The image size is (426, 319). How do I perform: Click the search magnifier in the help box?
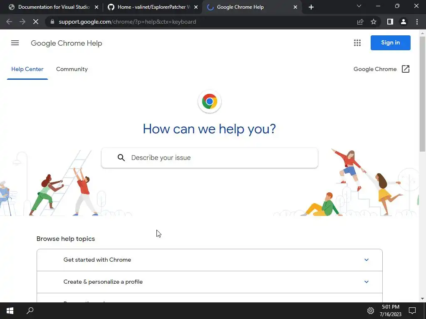tap(121, 157)
